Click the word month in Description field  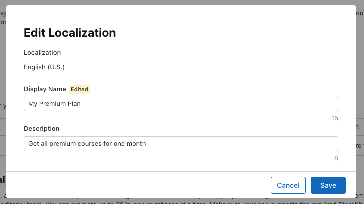136,144
